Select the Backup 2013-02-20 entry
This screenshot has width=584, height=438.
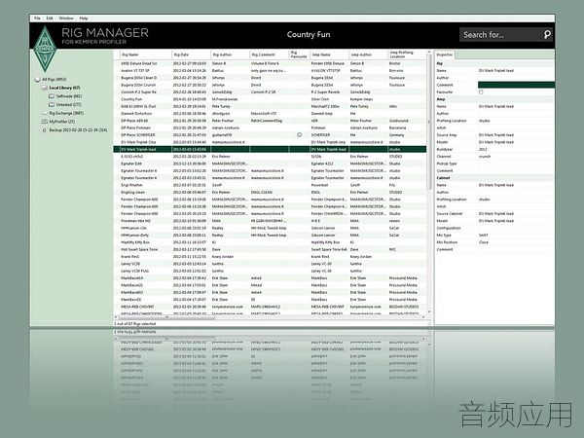[x=78, y=130]
